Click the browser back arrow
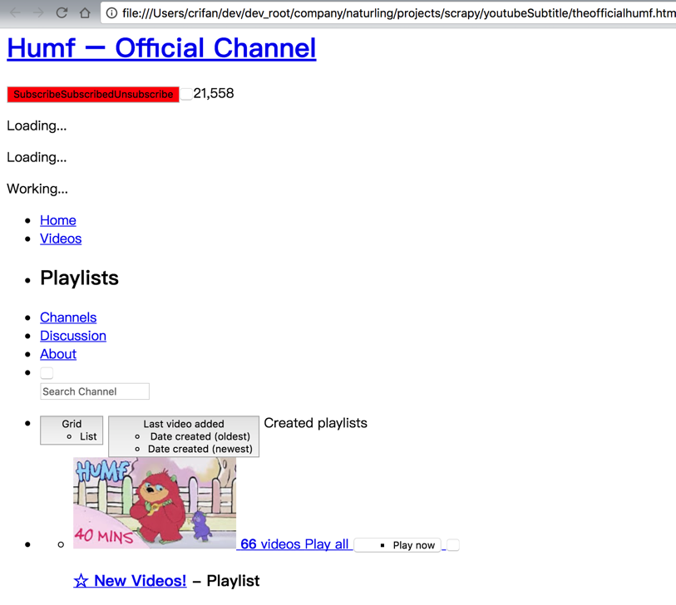Screen dimensions: 676x605 [x=16, y=13]
